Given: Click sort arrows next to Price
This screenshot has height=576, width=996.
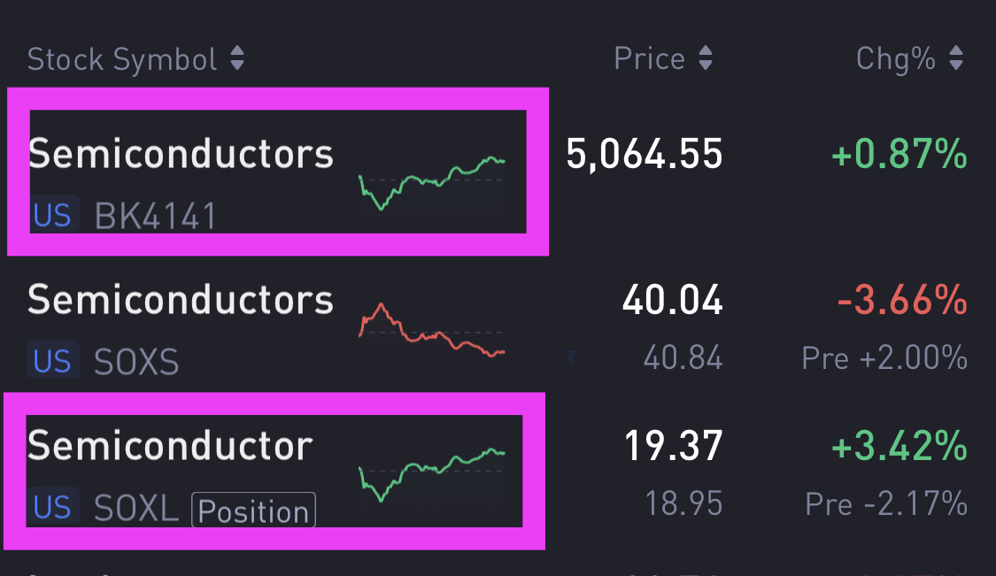Looking at the screenshot, I should pos(705,59).
